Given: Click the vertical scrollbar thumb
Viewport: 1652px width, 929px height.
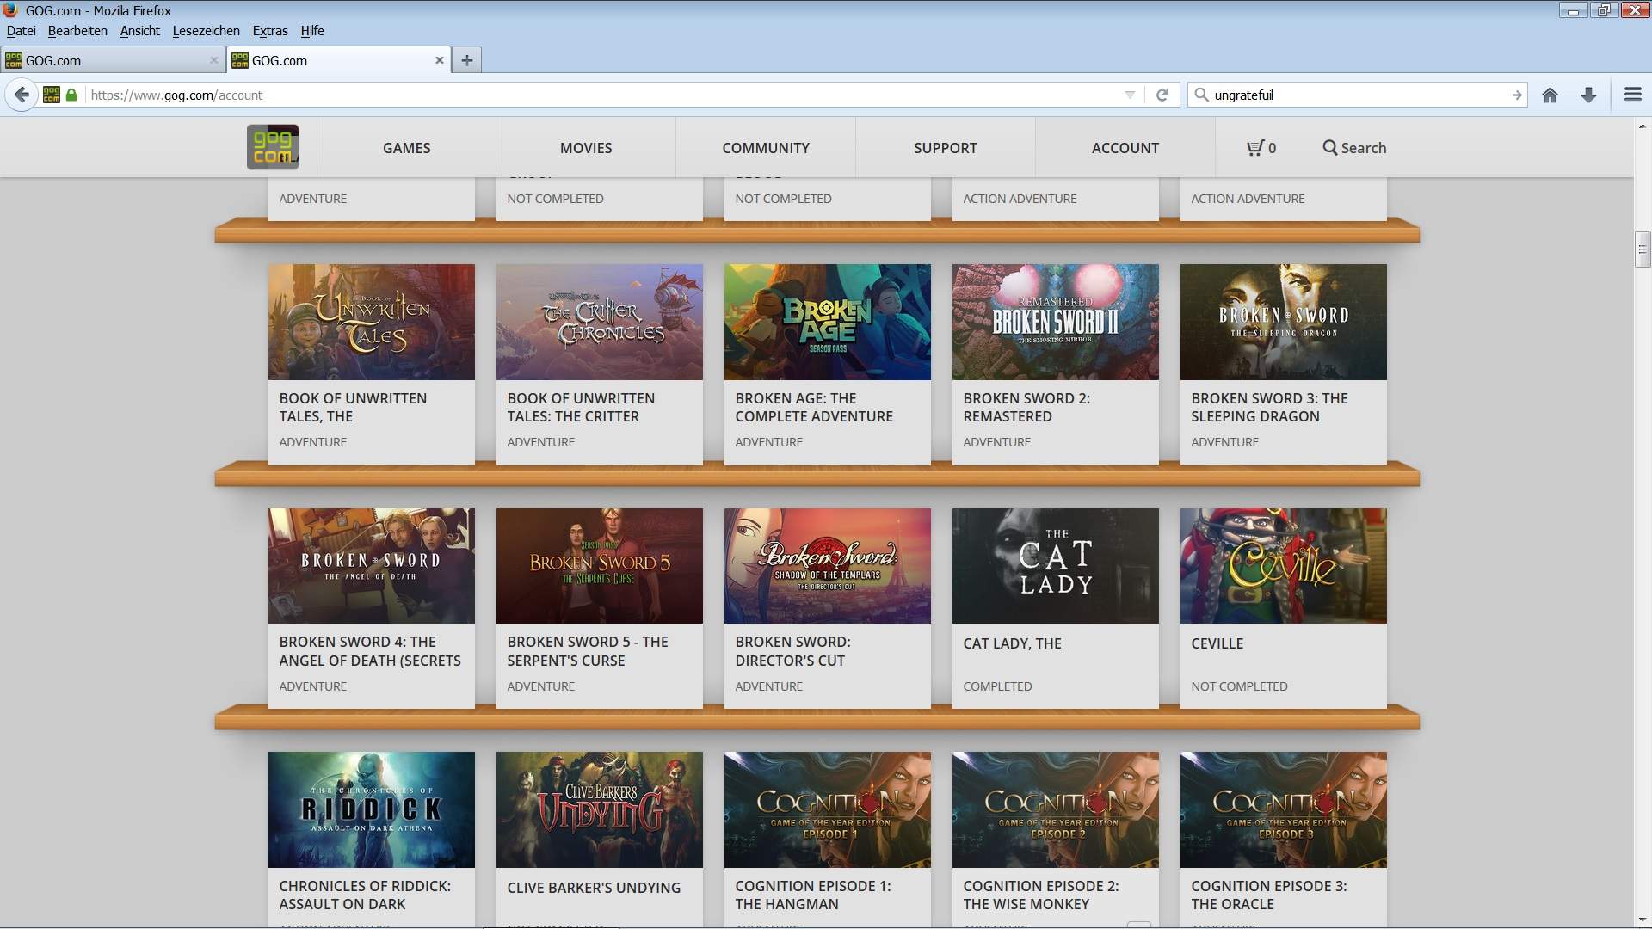Looking at the screenshot, I should pyautogui.click(x=1642, y=249).
